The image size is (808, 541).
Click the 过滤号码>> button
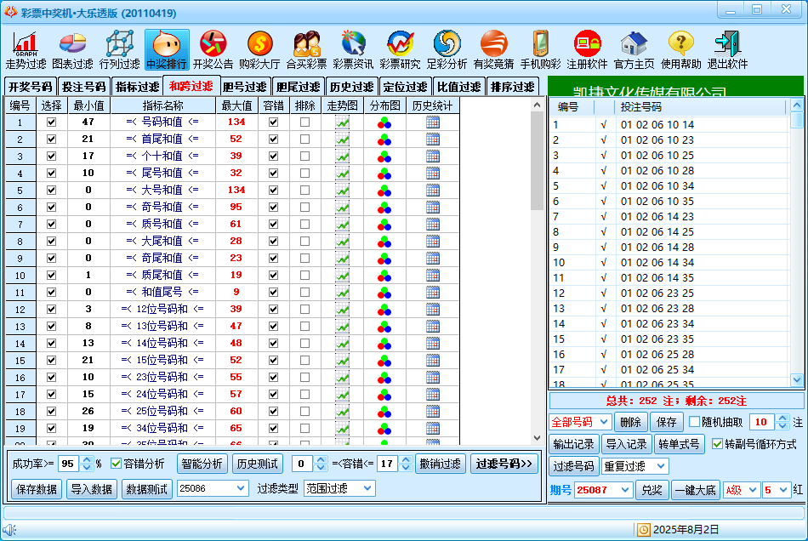(504, 464)
